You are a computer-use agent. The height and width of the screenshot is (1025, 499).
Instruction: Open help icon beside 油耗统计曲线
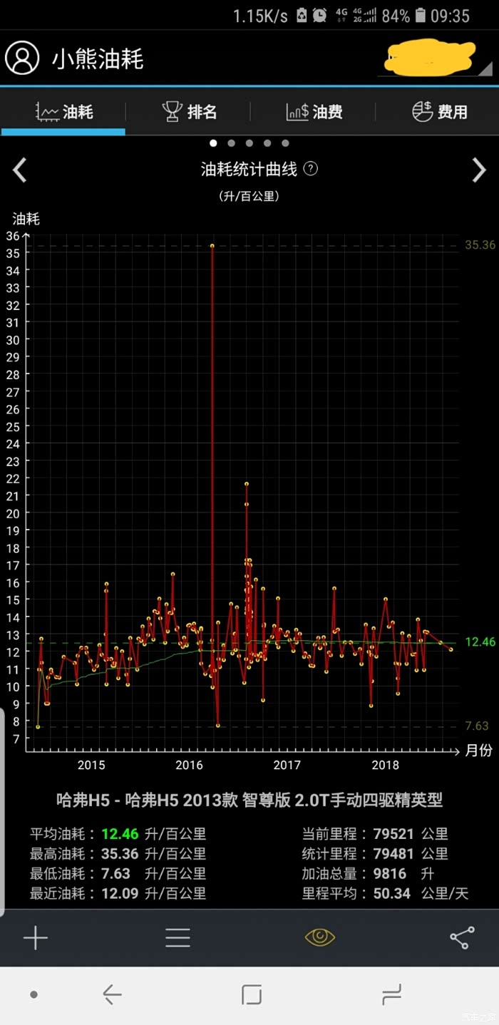[311, 169]
